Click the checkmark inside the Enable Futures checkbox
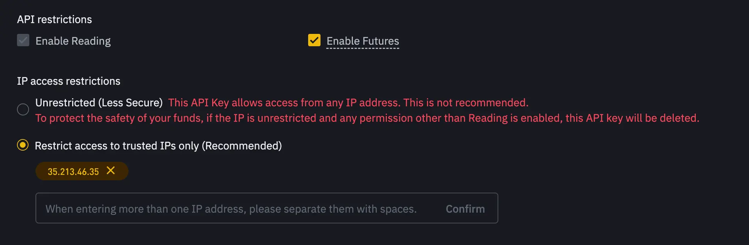 pos(314,40)
